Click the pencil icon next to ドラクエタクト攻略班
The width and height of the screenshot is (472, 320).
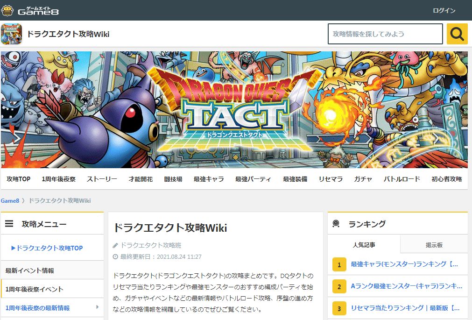coord(116,245)
